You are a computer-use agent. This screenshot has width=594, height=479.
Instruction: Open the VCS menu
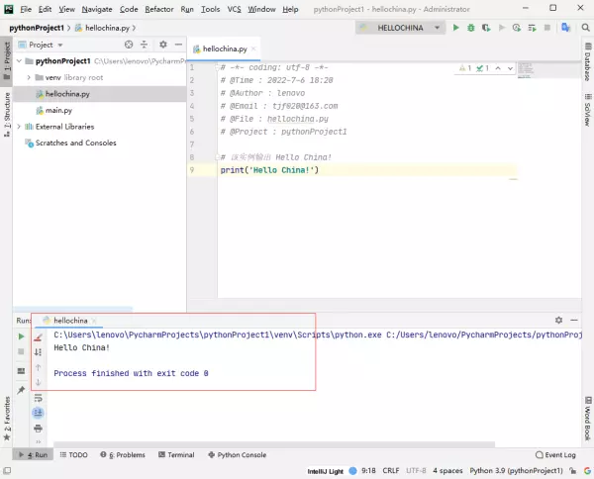[234, 9]
